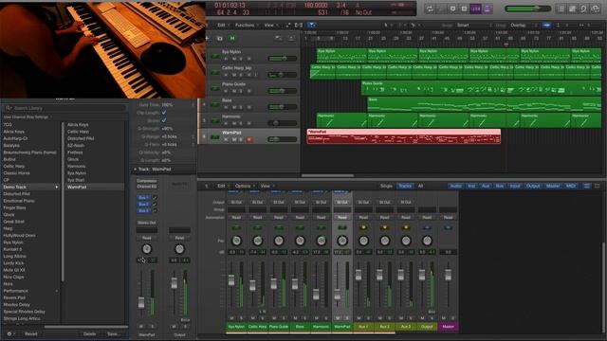Screen dimensions: 607x341
Task: Open the WarmPad channel St Out output
Action: [341, 202]
